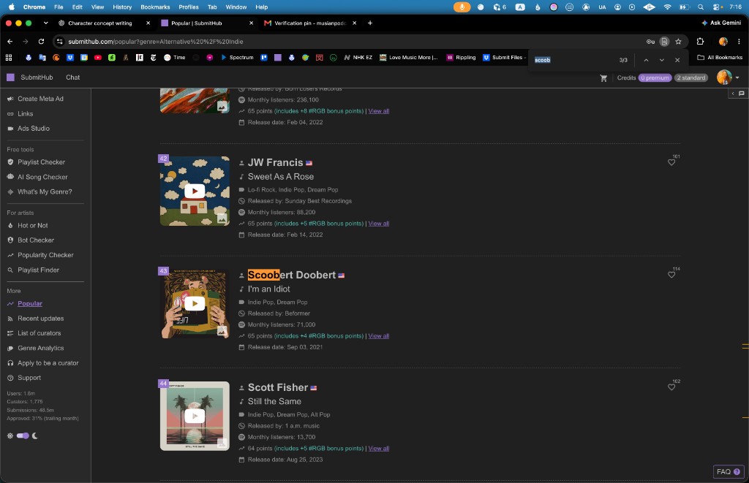Open the Bookmarks menu

[155, 7]
